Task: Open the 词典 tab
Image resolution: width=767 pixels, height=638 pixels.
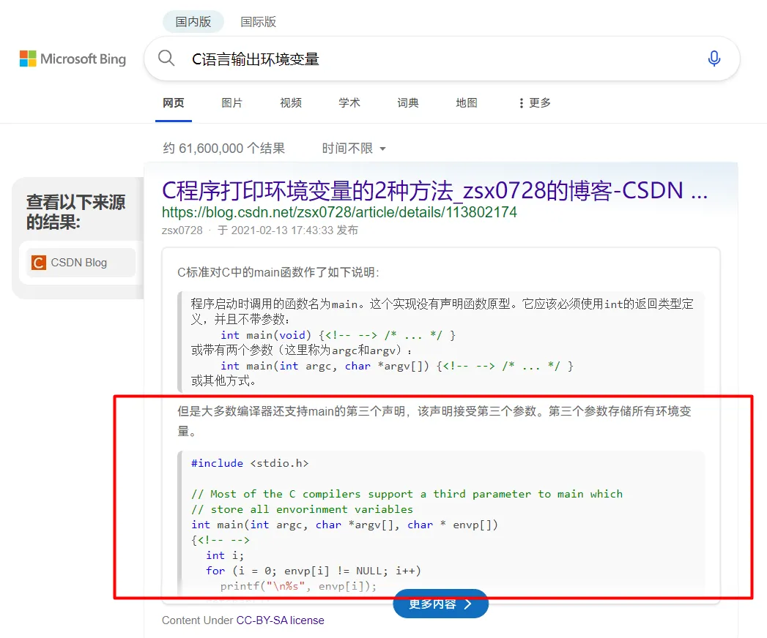Action: (408, 103)
